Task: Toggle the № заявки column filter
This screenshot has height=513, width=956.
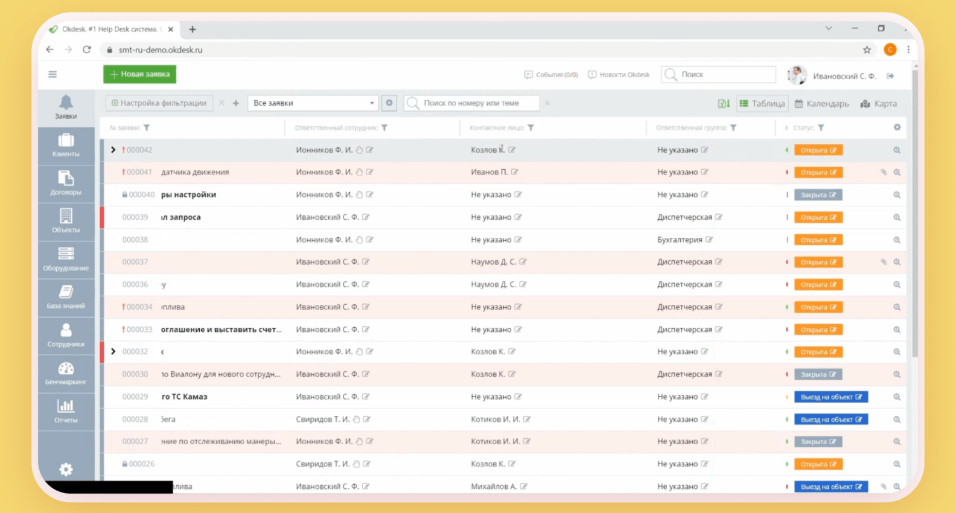Action: [147, 128]
